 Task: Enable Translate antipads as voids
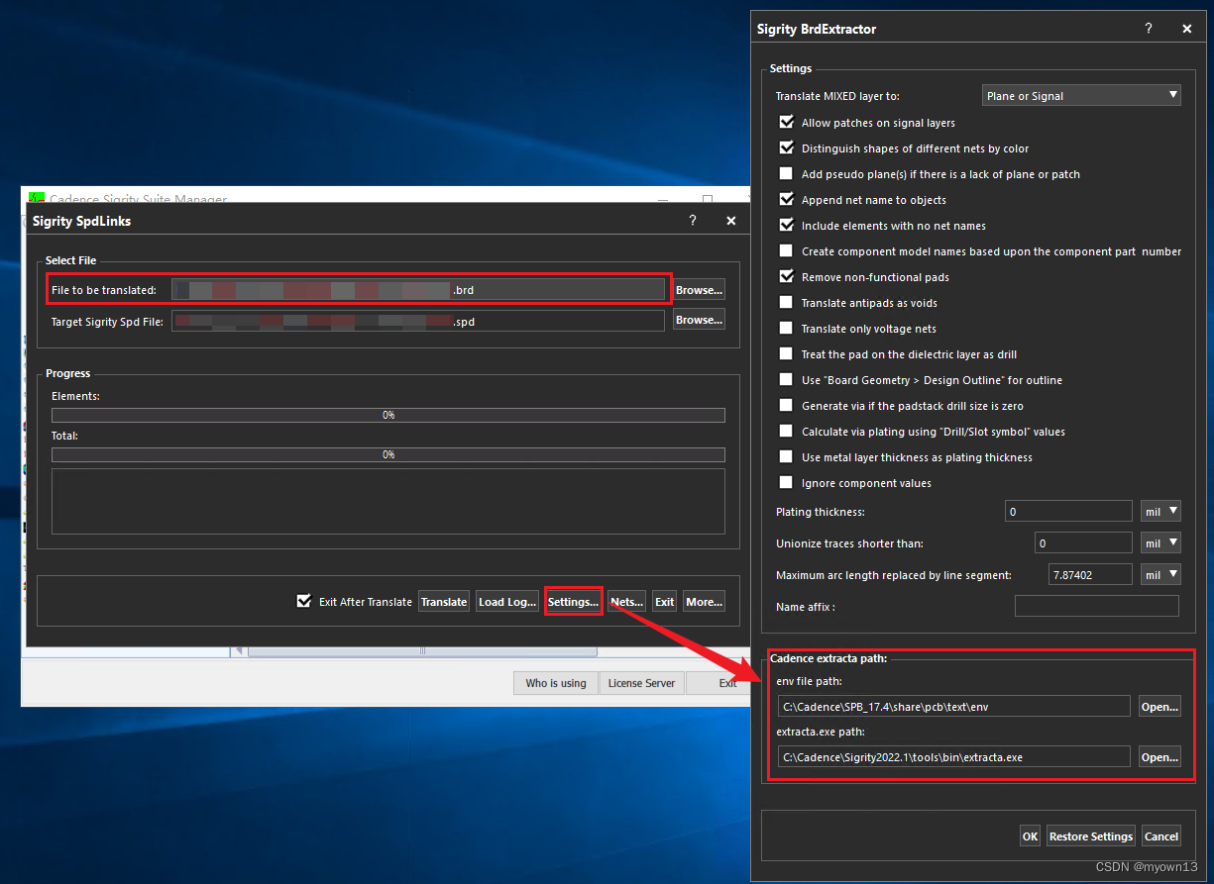[787, 303]
